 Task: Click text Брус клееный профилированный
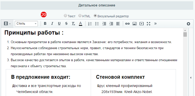pyautogui.click(x=125, y=86)
